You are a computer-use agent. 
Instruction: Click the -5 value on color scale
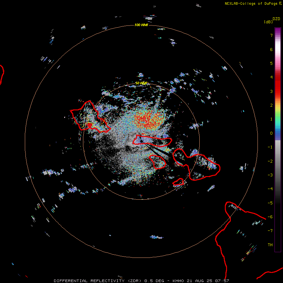[270, 203]
